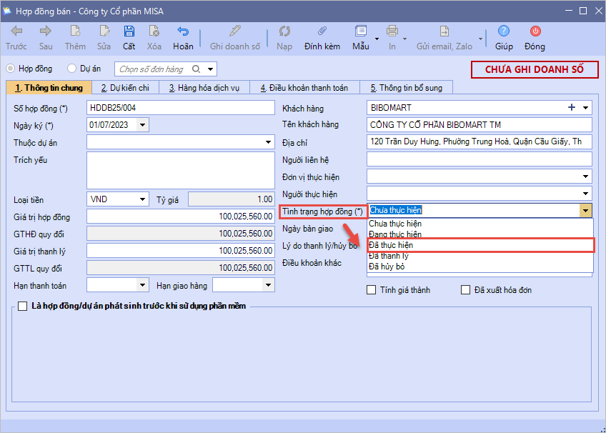Click the Hoãn undo icon
This screenshot has width=606, height=433.
tap(183, 31)
